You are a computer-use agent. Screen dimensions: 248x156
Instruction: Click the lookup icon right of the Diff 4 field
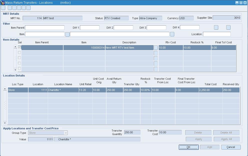click(216, 27)
